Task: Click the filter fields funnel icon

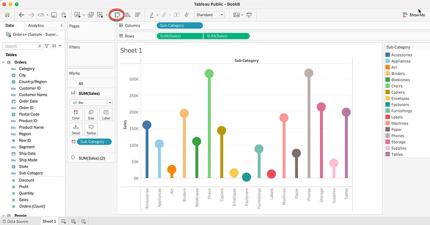Action: click(47, 46)
